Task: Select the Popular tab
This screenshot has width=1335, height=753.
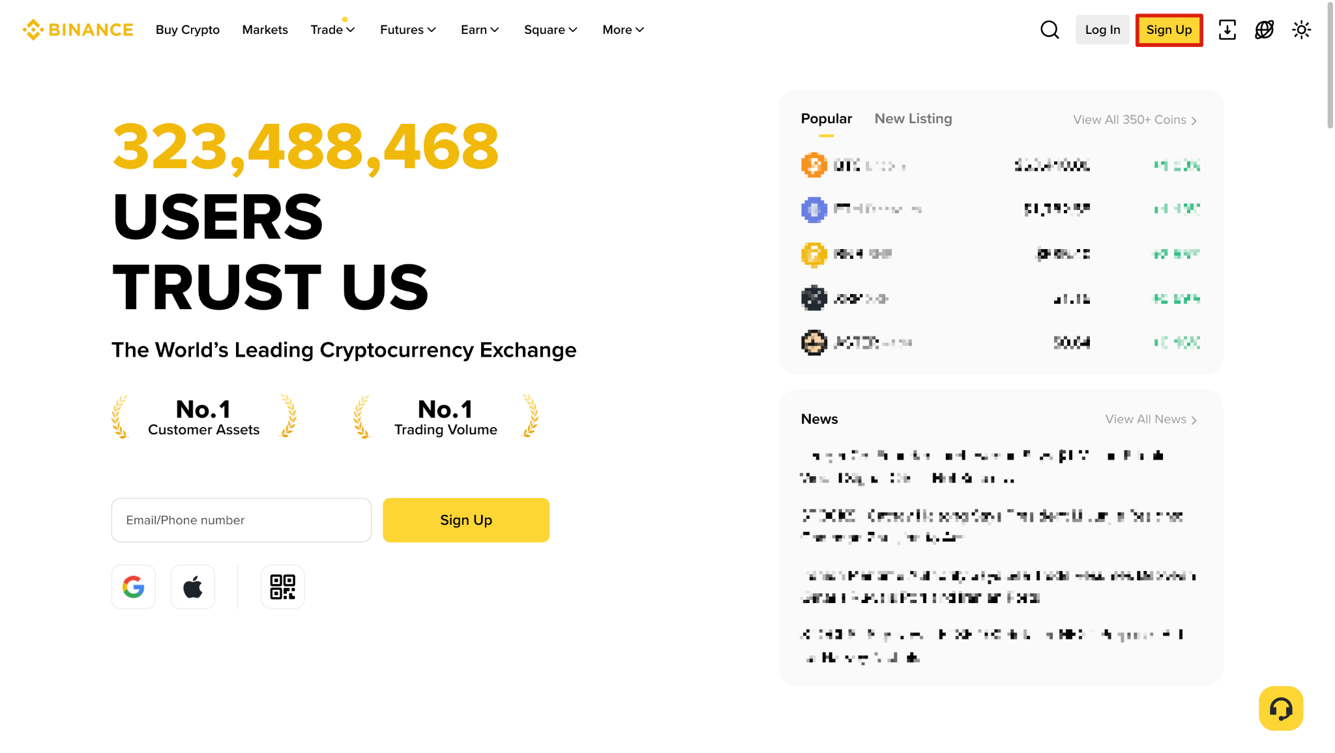Action: coord(827,119)
